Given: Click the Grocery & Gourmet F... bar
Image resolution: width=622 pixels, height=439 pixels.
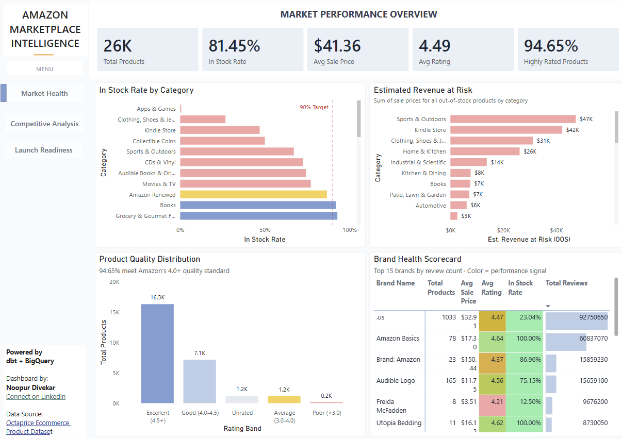Looking at the screenshot, I should (258, 216).
